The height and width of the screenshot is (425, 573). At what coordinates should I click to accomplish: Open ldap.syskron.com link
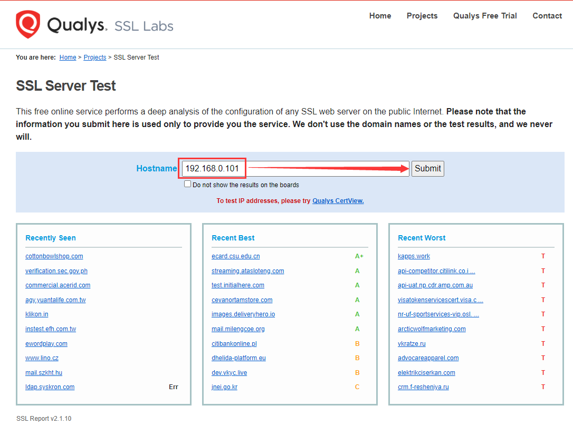(x=50, y=387)
